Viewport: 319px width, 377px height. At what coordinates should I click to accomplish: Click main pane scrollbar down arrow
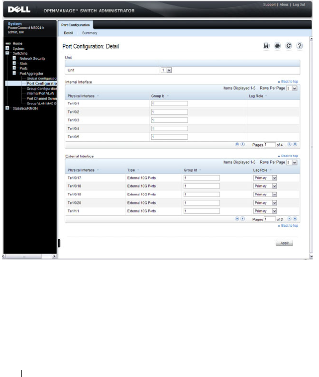[311, 256]
